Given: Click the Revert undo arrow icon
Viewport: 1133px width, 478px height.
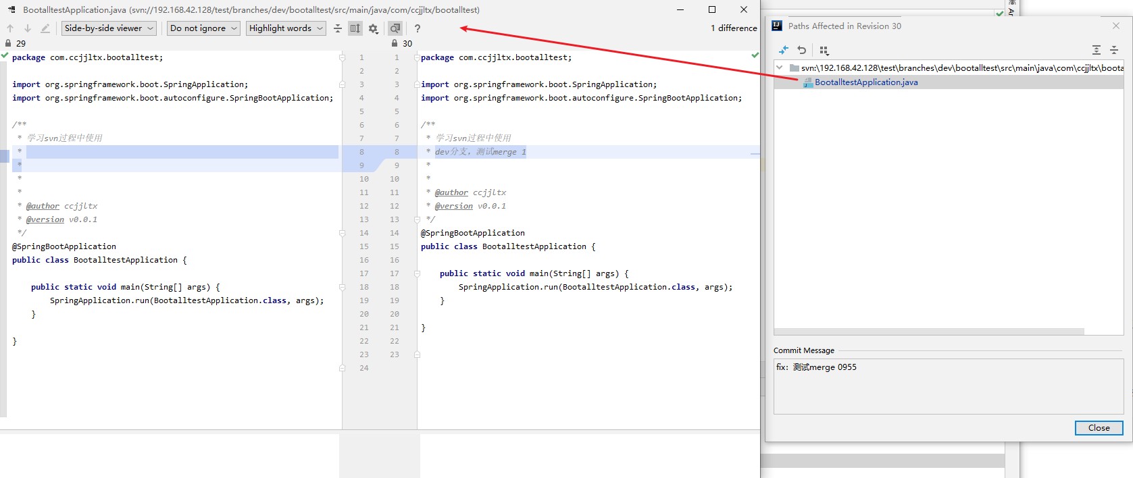Looking at the screenshot, I should click(802, 50).
